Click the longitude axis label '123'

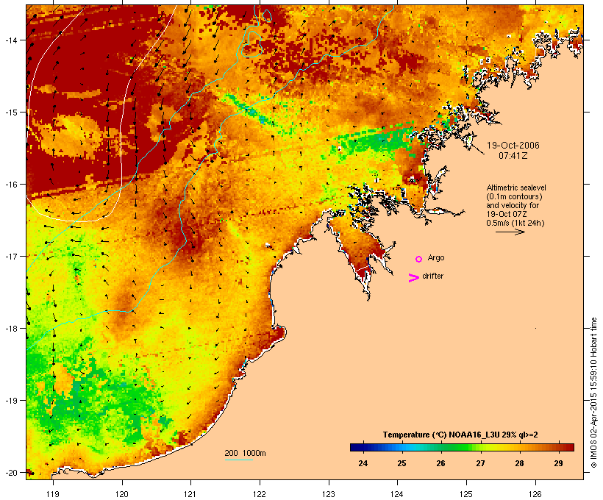pos(329,494)
